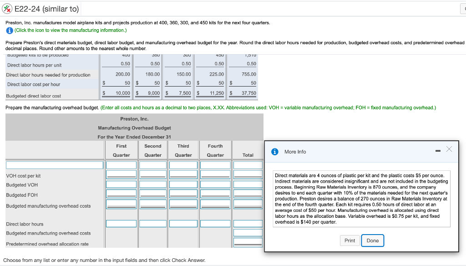
Task: Click the E22-24 status check icon
Action: pos(7,9)
